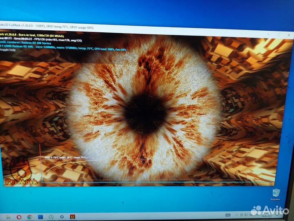Viewport: 294px width, 221px height.
Task: Click the GPU temperature graph
Action: tap(155, 170)
